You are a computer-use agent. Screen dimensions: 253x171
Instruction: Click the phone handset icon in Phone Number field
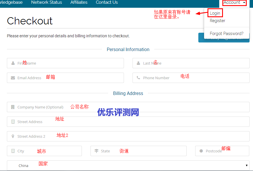pos(139,78)
